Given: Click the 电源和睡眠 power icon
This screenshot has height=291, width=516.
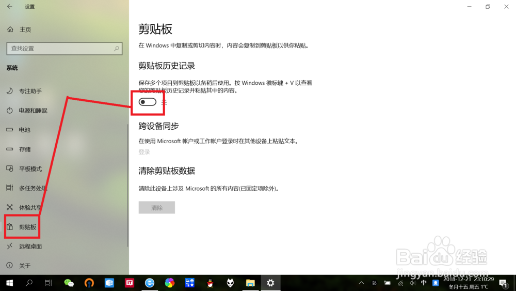Looking at the screenshot, I should tap(9, 111).
